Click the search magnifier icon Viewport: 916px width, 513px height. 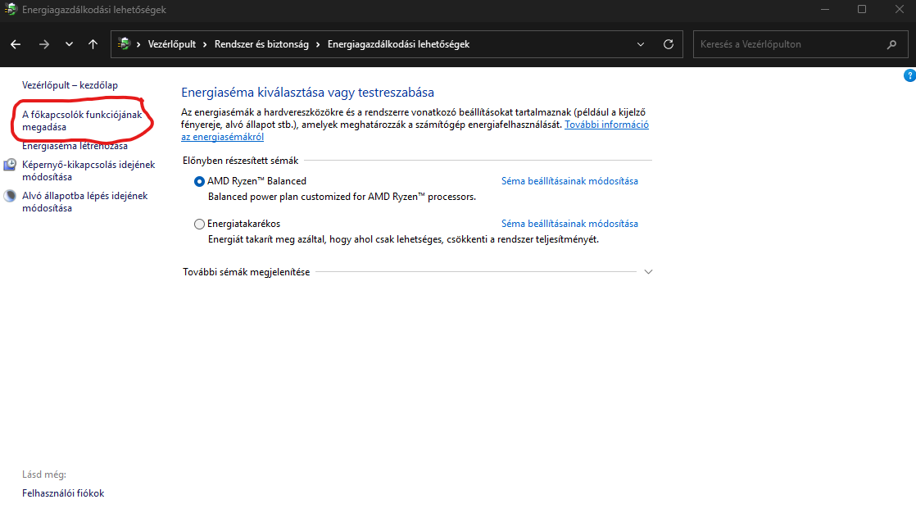point(891,44)
